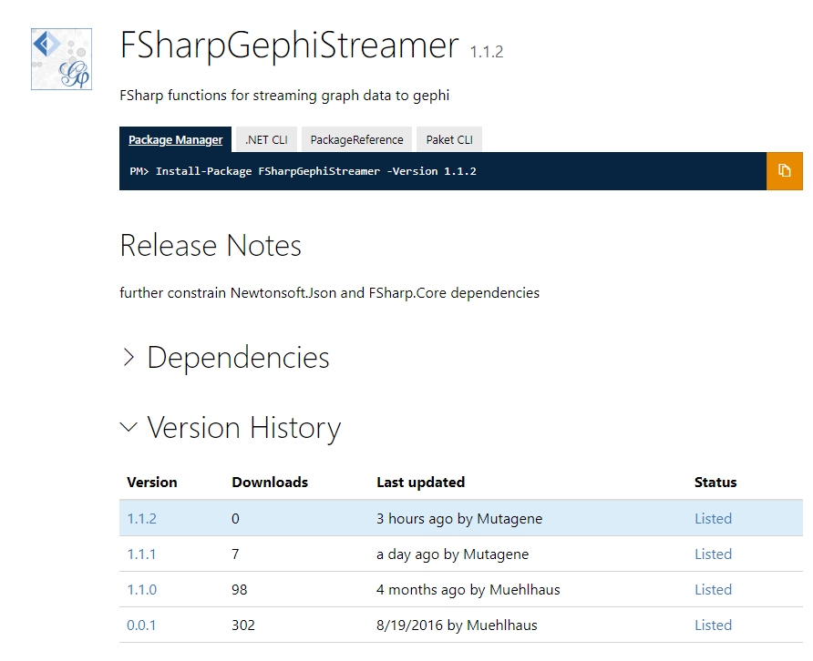The height and width of the screenshot is (661, 813).
Task: Switch to the .NET CLI tab
Action: (x=265, y=139)
